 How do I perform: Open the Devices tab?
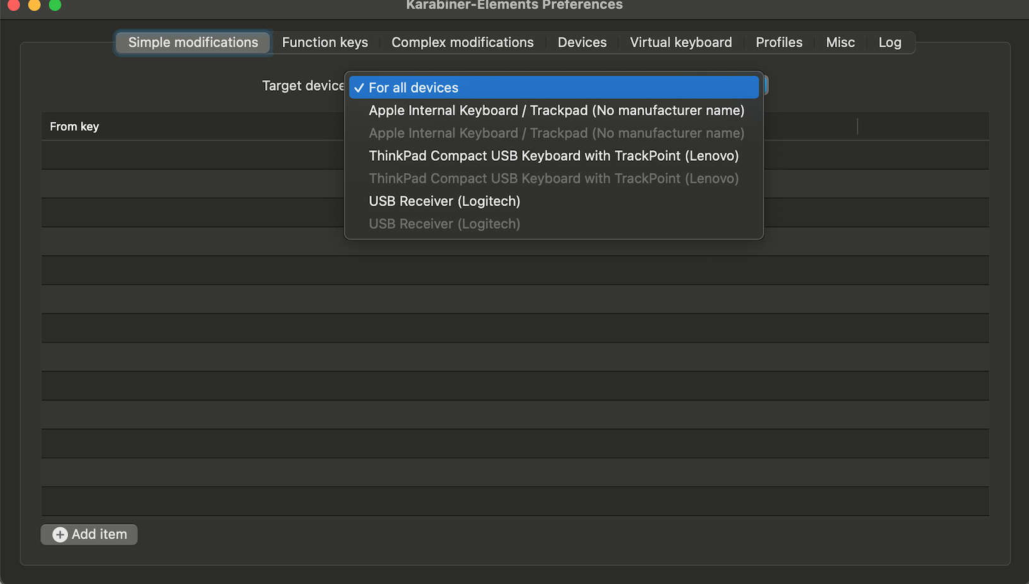coord(581,42)
